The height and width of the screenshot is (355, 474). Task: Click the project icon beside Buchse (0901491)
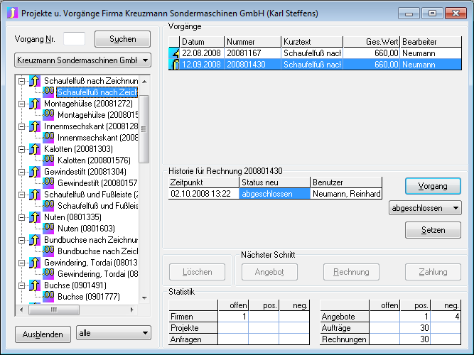pyautogui.click(x=34, y=285)
